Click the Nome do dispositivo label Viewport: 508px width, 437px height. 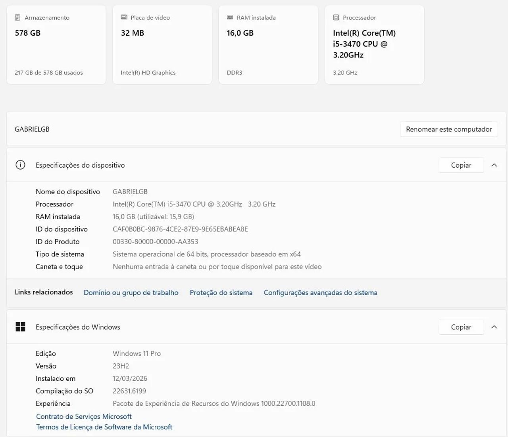click(68, 192)
